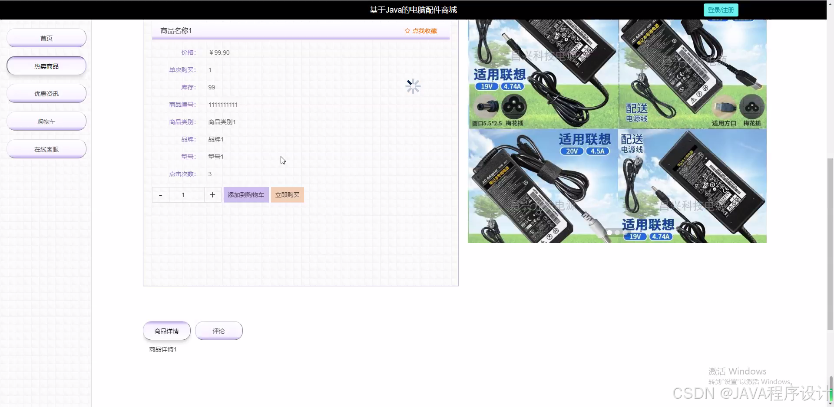This screenshot has width=834, height=407.
Task: Open 在线客服 in the sidebar
Action: [x=46, y=149]
